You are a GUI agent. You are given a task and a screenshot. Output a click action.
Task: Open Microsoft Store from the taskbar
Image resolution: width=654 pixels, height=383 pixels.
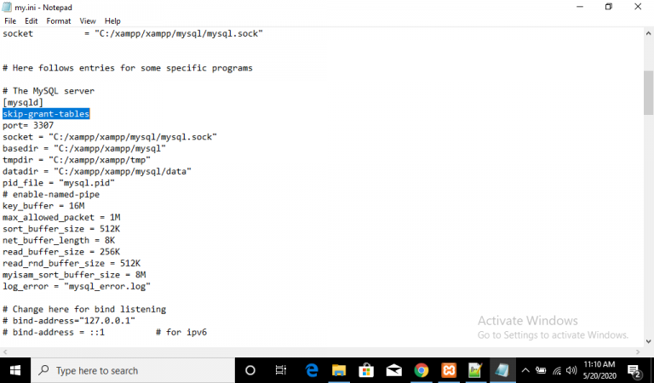pos(366,370)
